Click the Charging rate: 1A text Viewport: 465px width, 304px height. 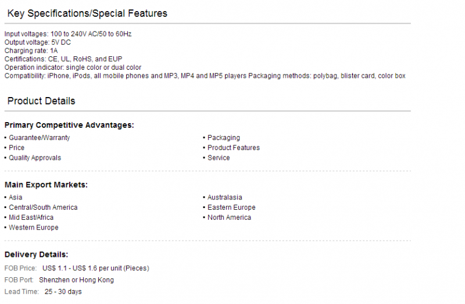click(x=31, y=51)
